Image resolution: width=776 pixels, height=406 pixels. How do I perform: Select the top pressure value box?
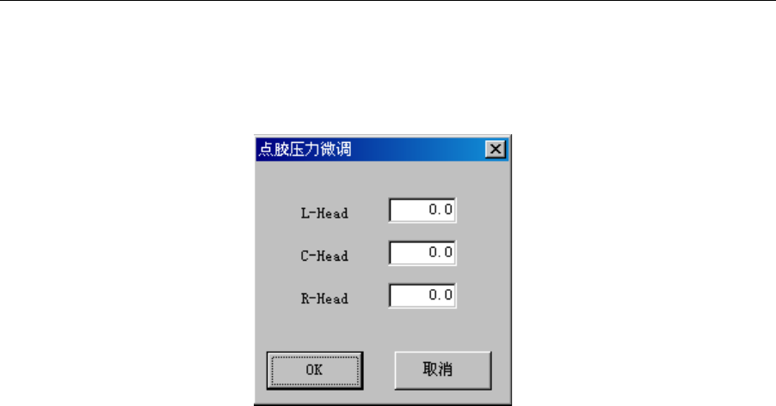422,210
